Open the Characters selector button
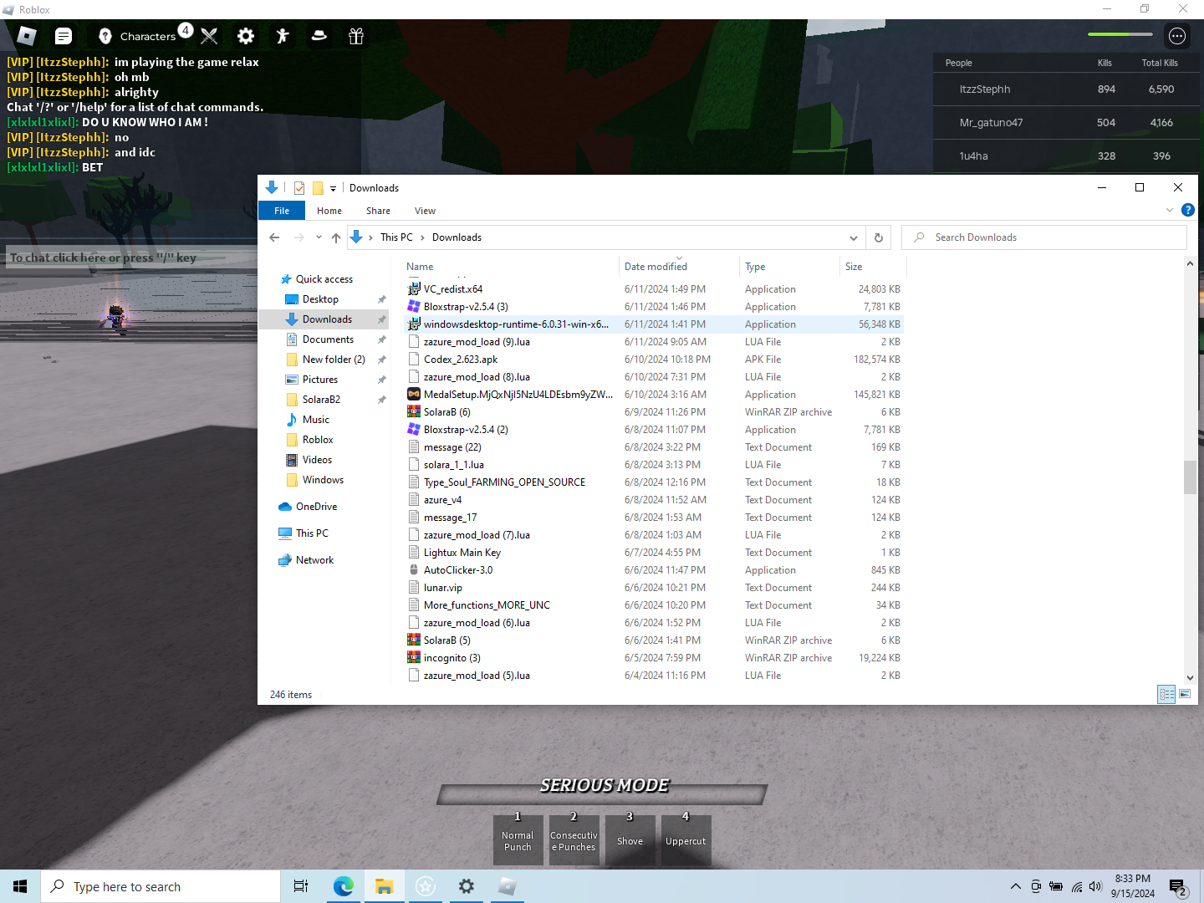This screenshot has height=903, width=1204. (x=138, y=36)
